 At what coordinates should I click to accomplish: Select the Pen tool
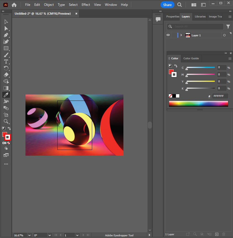tap(6, 35)
